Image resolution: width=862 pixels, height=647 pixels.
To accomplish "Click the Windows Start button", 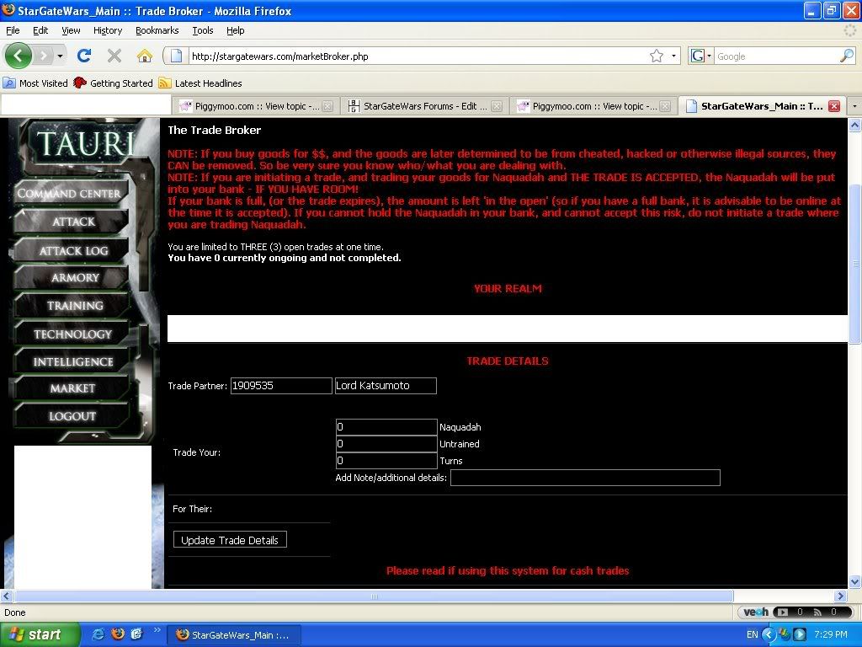I will pos(40,634).
